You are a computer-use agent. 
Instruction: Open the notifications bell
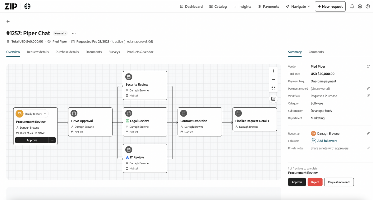(x=352, y=7)
